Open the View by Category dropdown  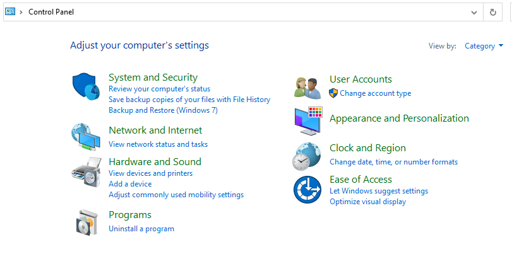[x=484, y=46]
